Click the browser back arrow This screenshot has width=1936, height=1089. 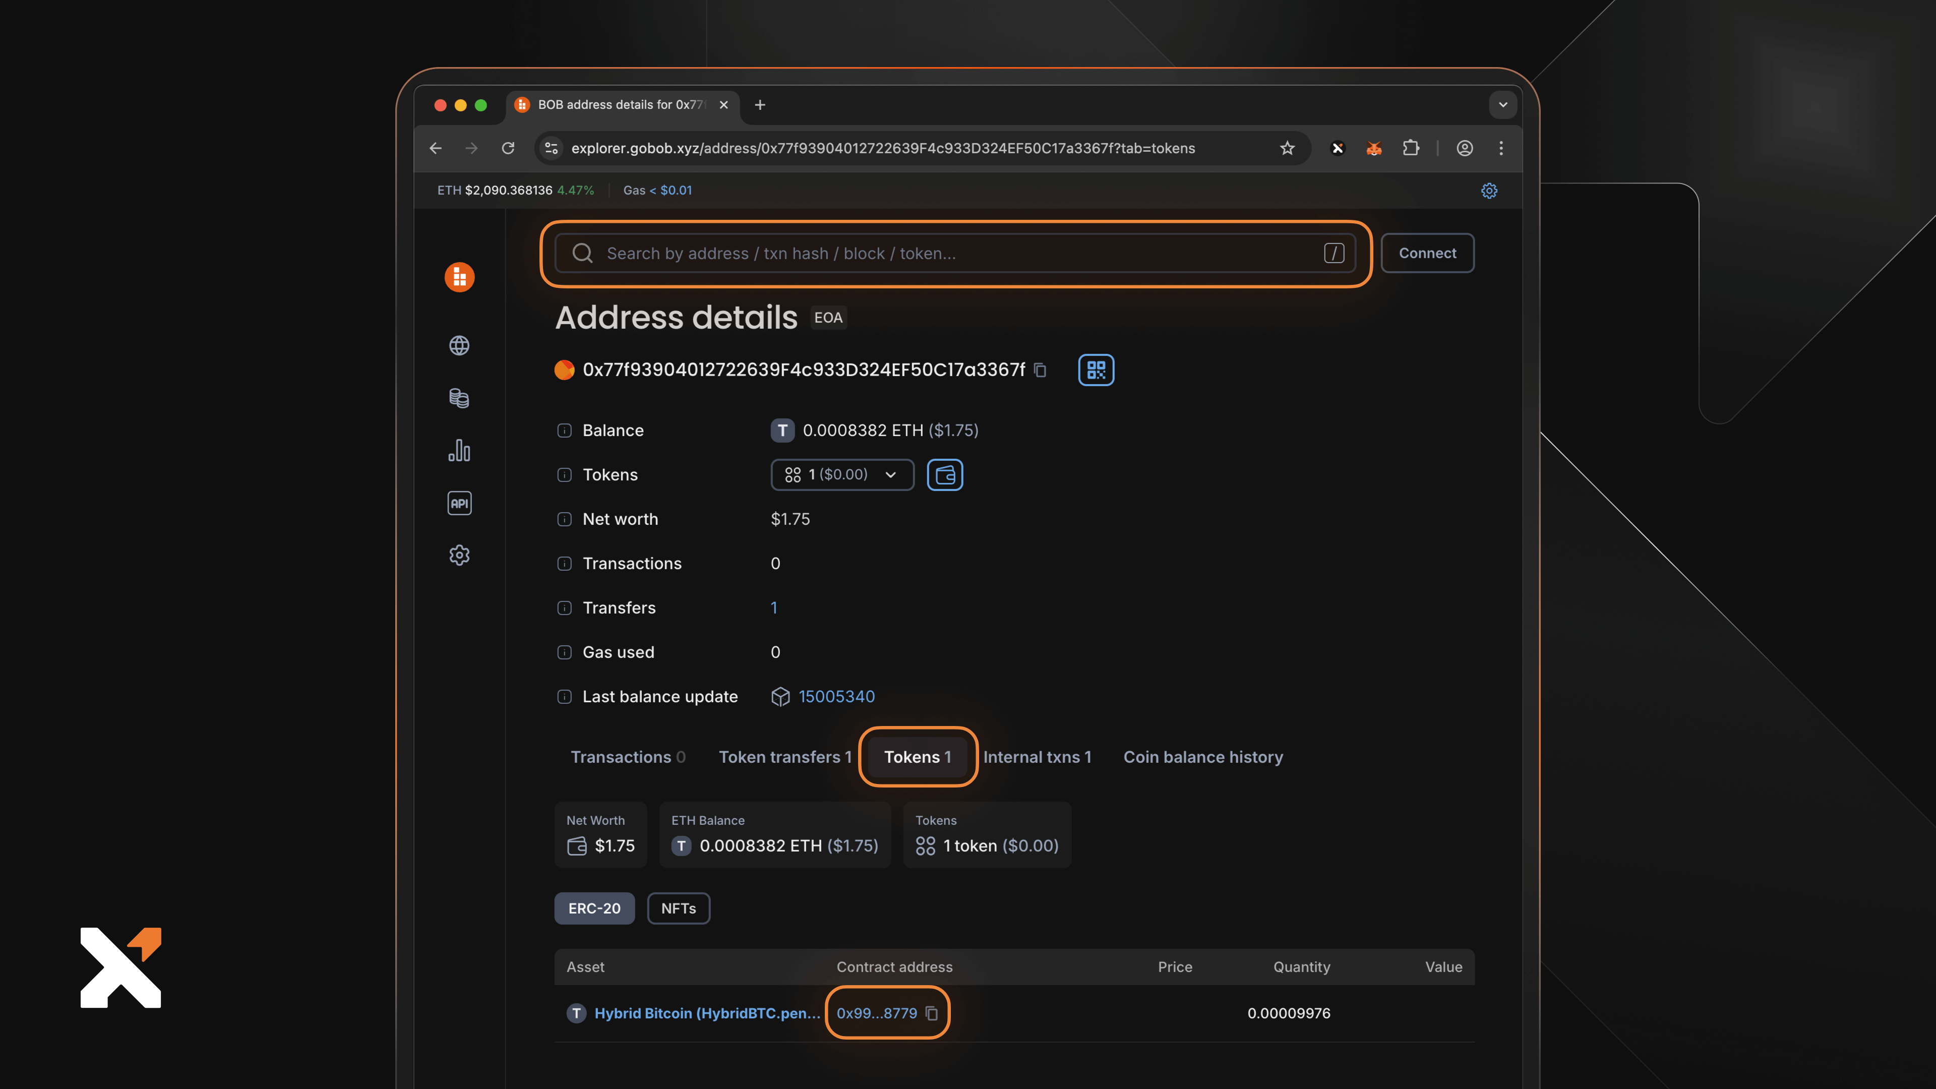coord(435,148)
